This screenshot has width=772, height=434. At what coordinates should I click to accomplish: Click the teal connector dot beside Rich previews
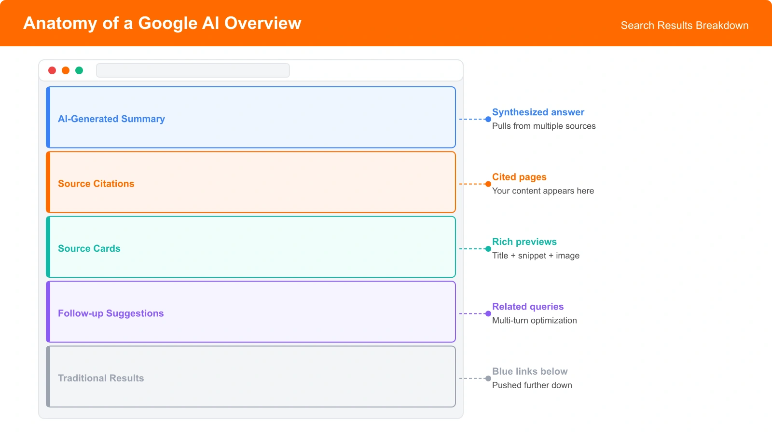pos(488,249)
